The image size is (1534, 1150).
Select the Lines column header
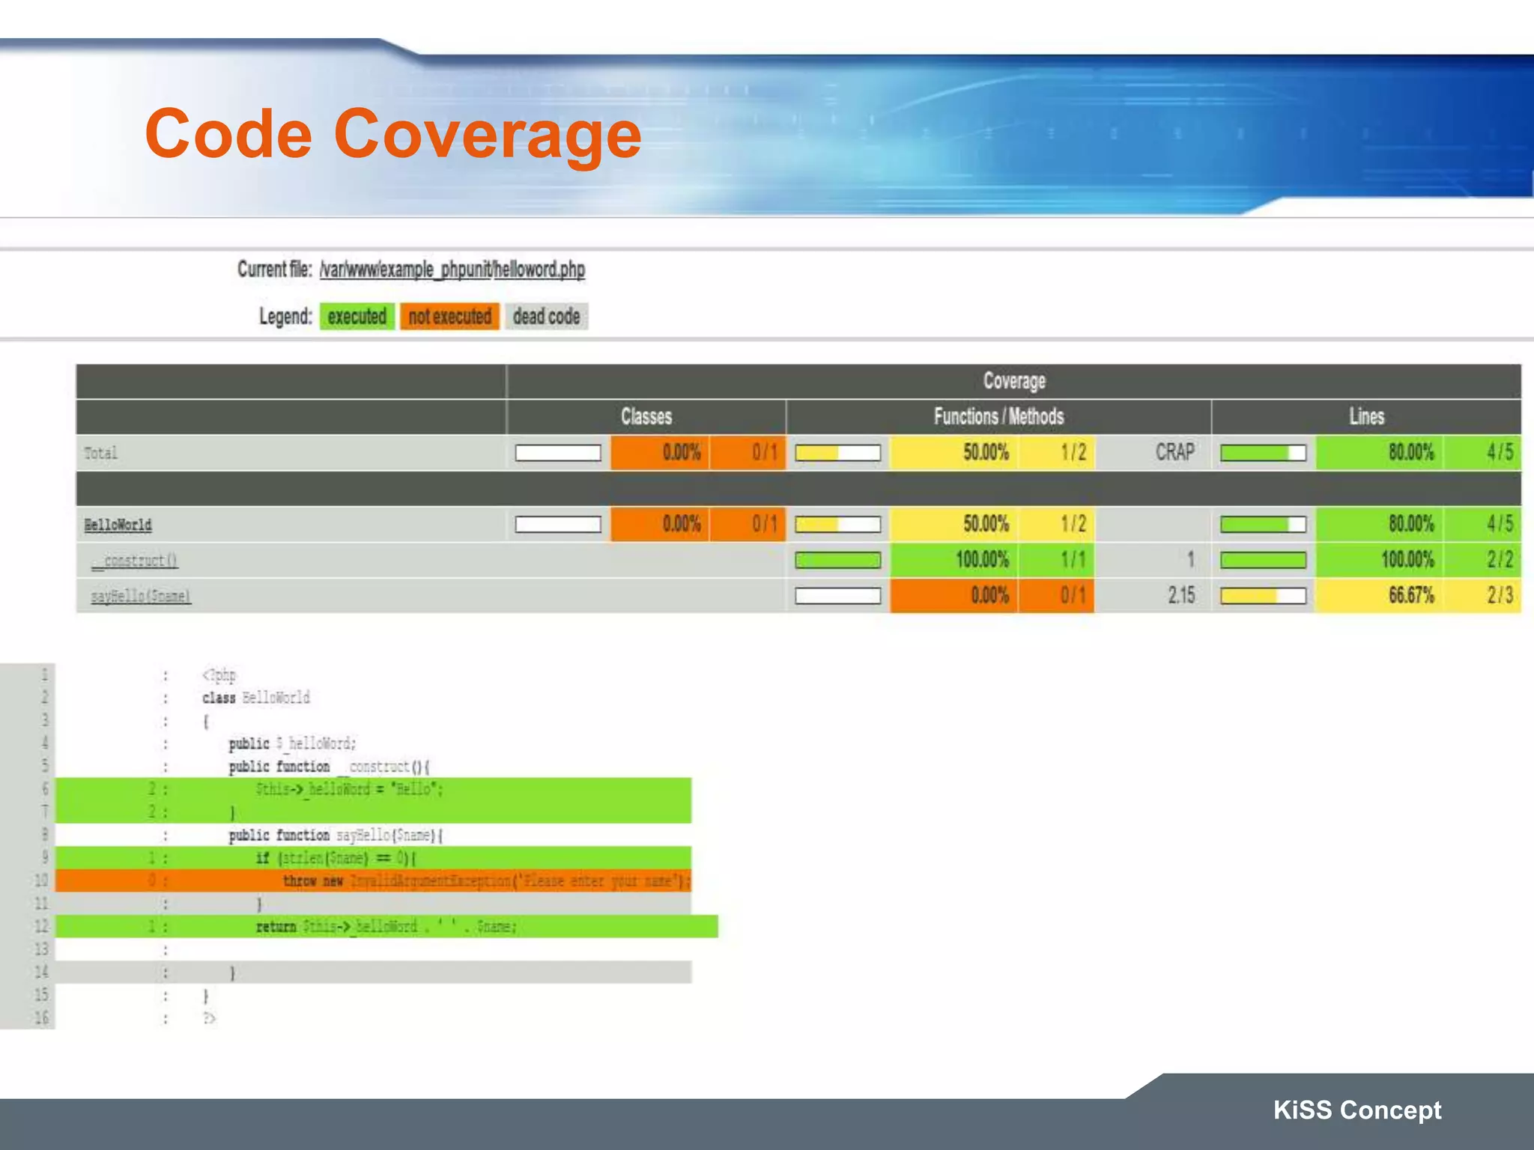click(1365, 417)
